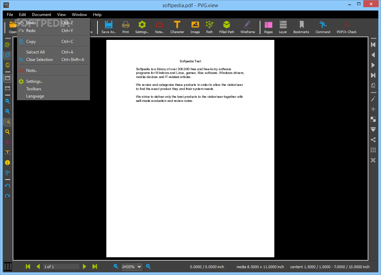Click the green document view icon in left toolbar

(7, 45)
